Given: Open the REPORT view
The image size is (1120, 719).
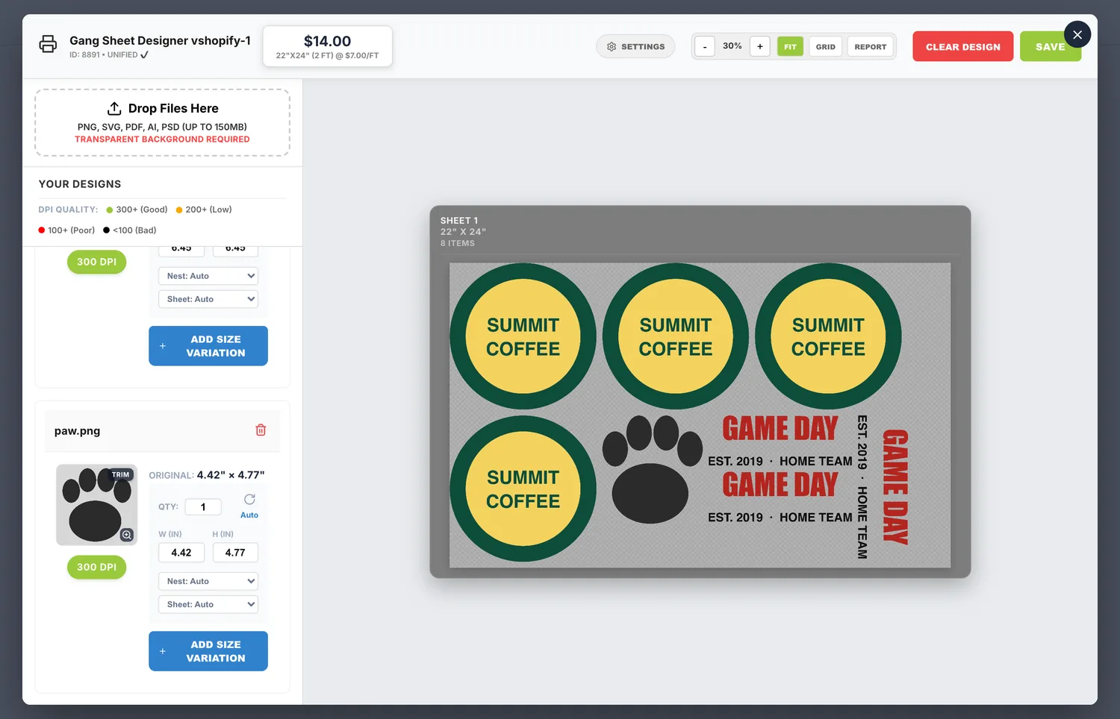Looking at the screenshot, I should (871, 46).
